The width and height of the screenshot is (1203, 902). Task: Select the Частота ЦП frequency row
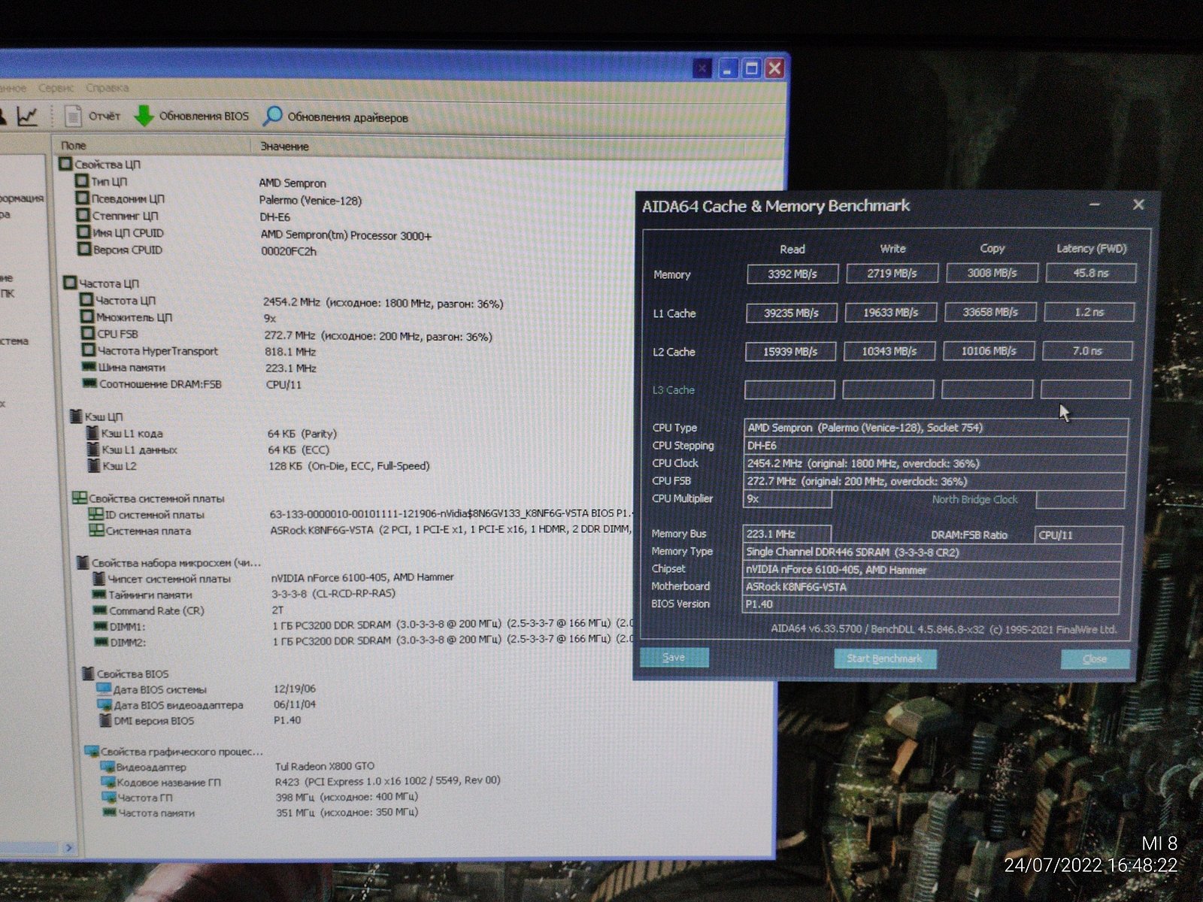pyautogui.click(x=126, y=301)
